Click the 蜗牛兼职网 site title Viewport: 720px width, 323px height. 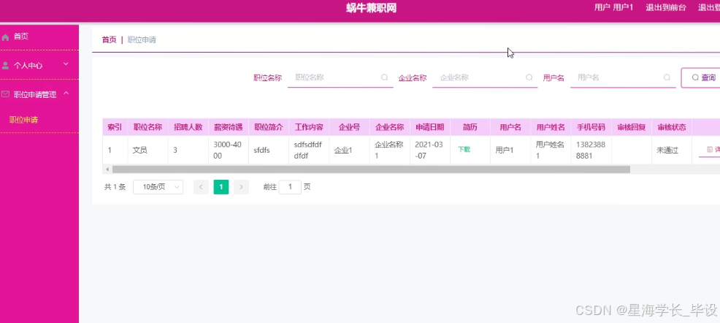[x=371, y=8]
